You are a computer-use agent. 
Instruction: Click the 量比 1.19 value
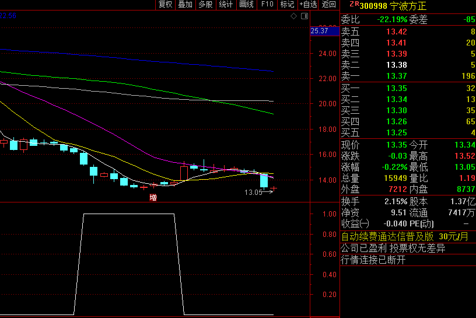(x=467, y=179)
